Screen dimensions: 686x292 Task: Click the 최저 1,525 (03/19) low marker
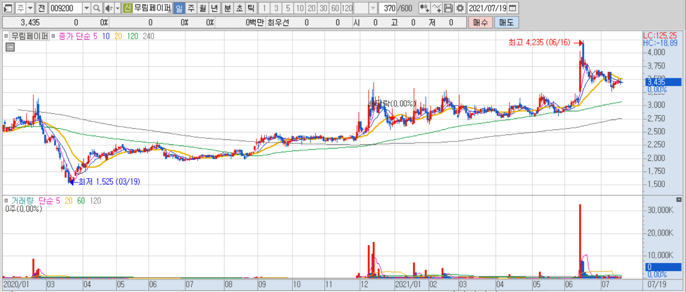[x=109, y=181]
